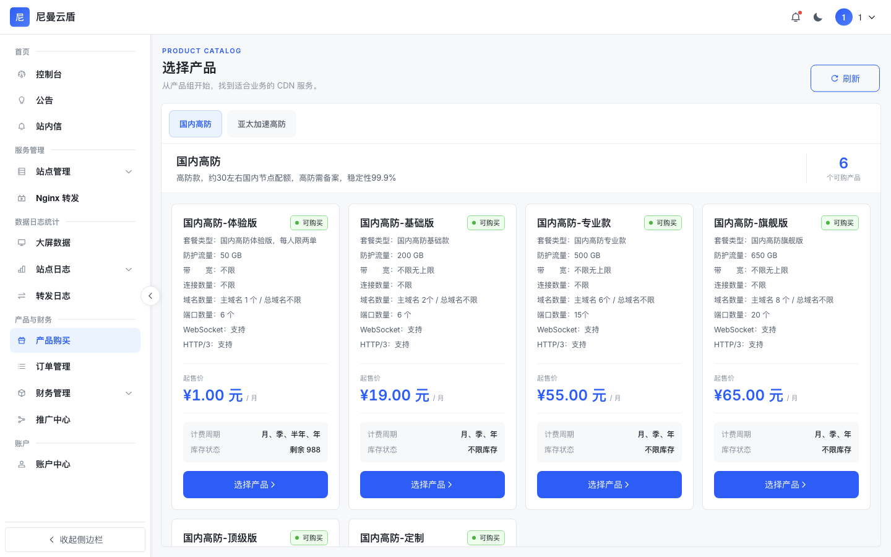Click the Nginx 转发 icon
The width and height of the screenshot is (891, 557).
tap(22, 198)
